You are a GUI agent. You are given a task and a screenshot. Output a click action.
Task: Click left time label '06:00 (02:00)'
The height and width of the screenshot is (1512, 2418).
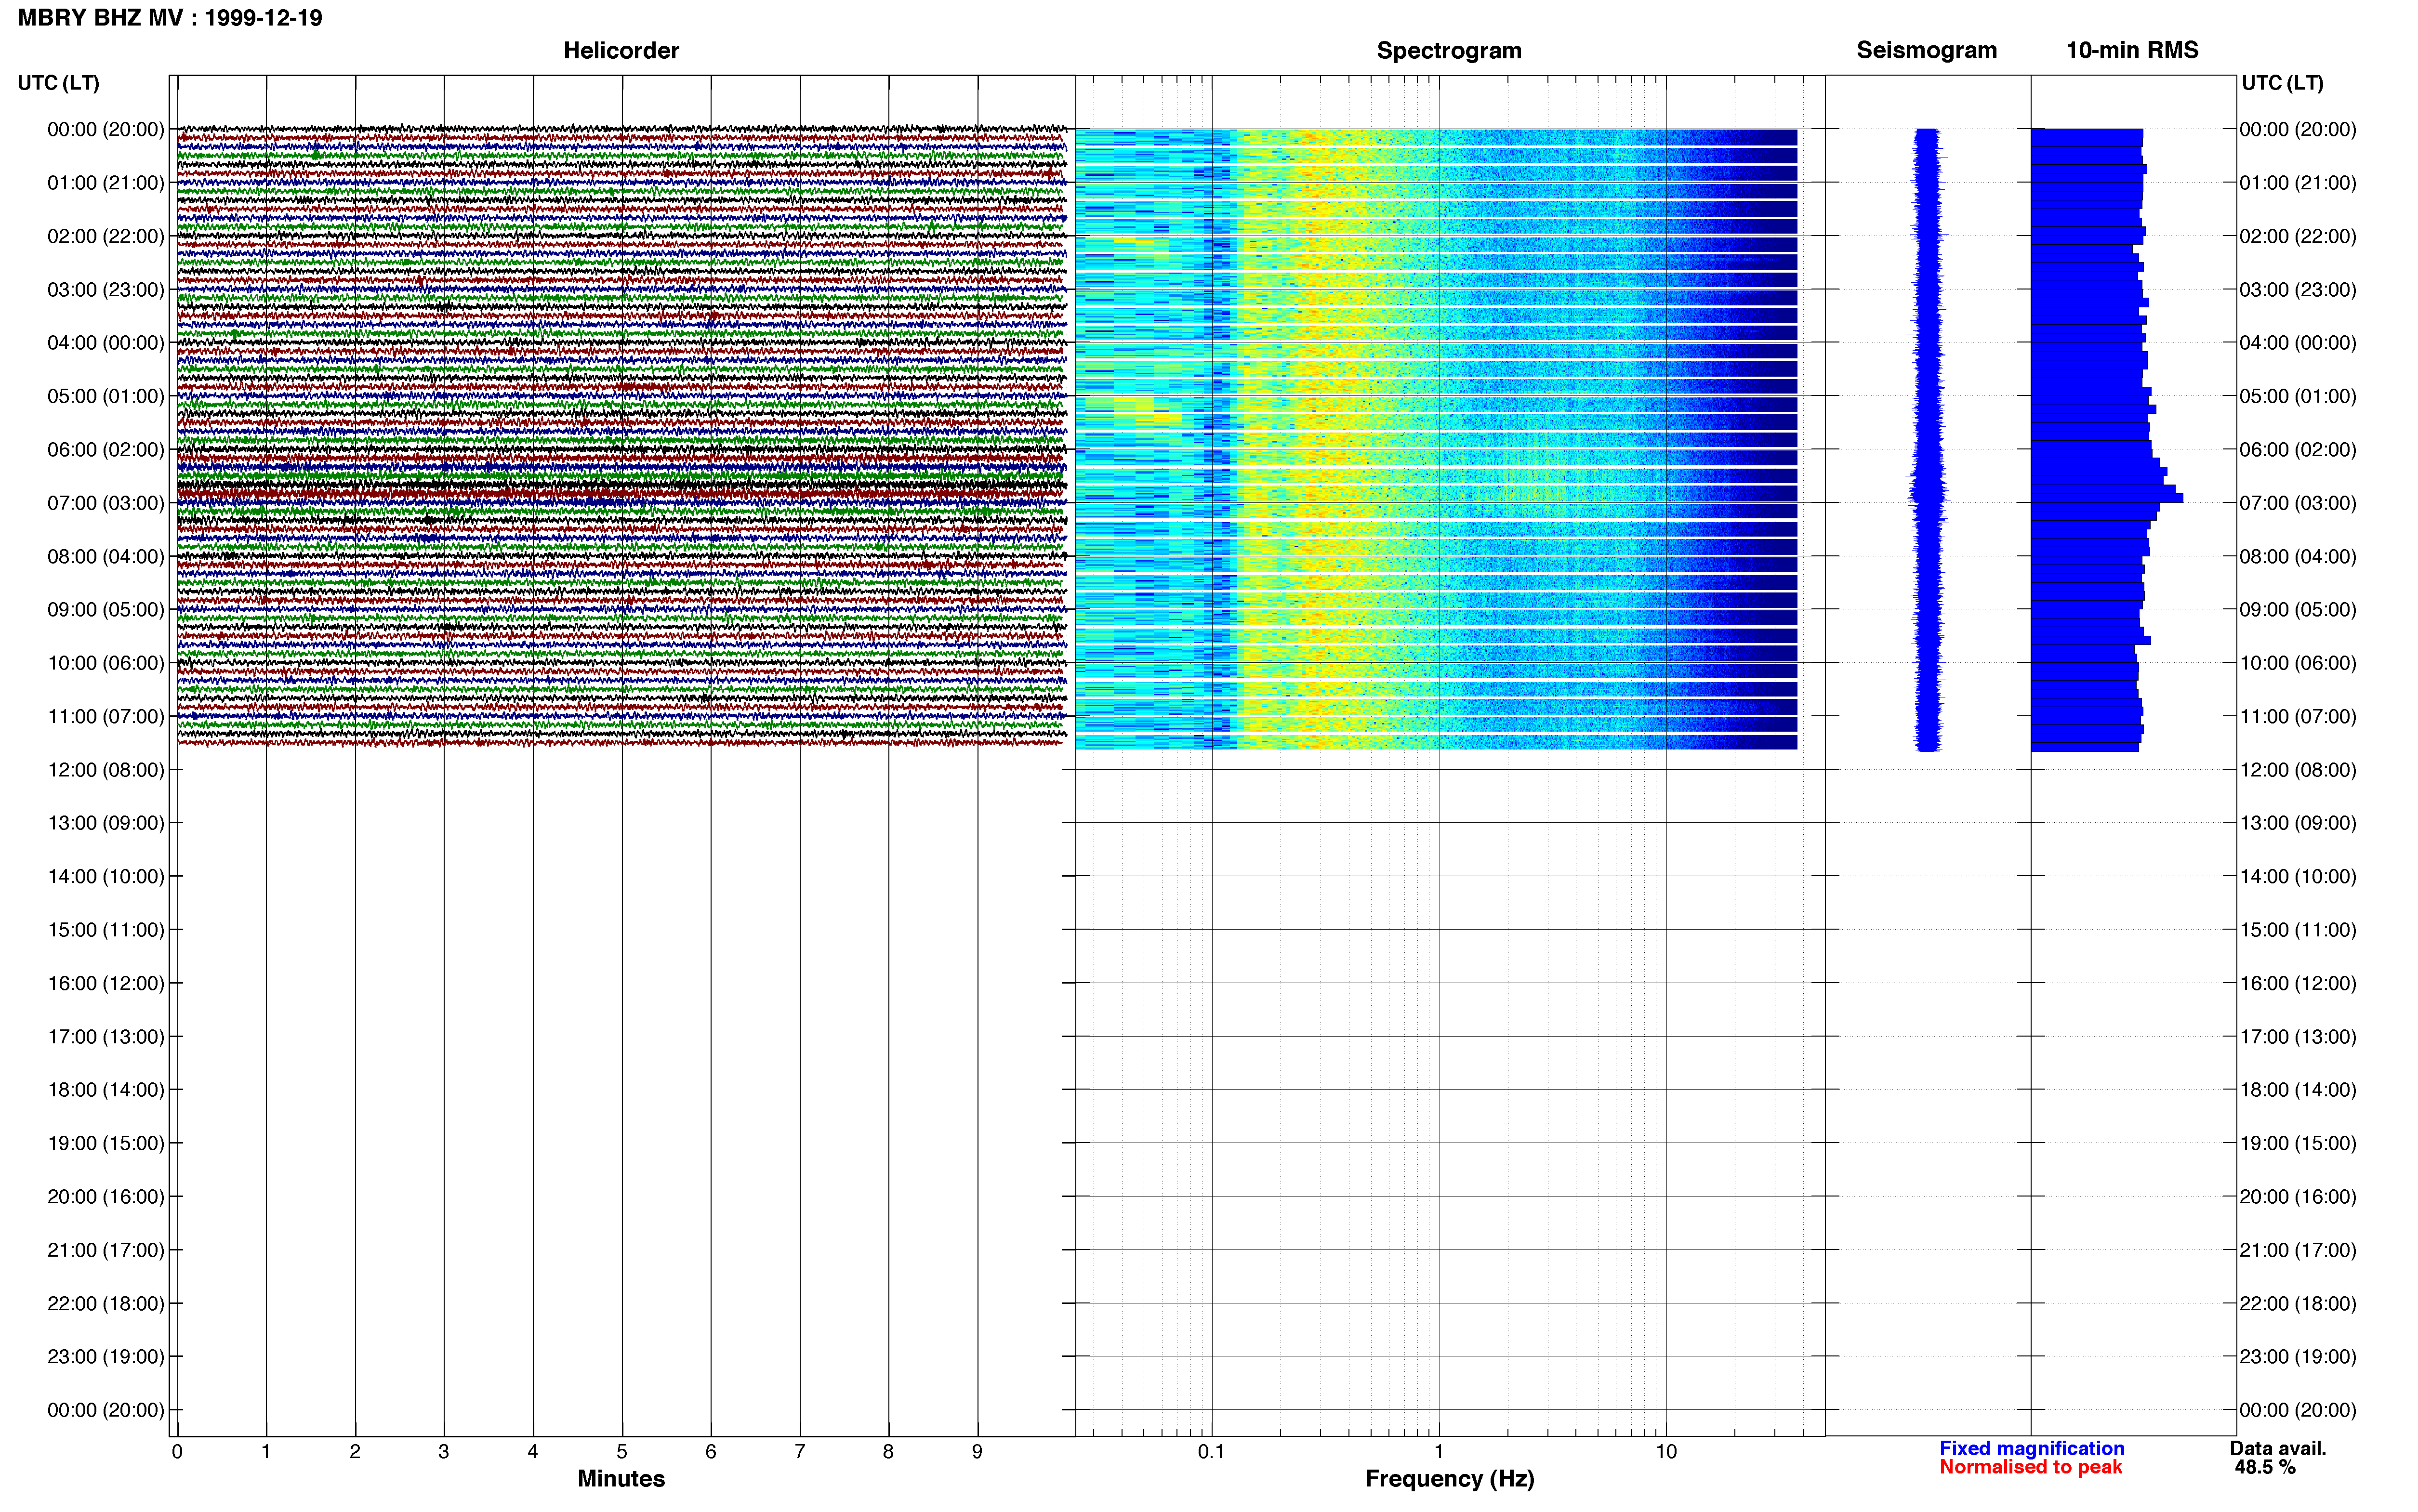pyautogui.click(x=106, y=450)
